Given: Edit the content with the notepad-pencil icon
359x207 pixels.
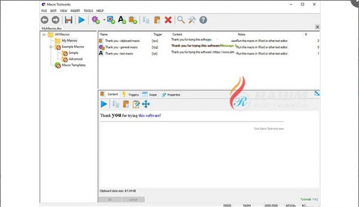Looking at the screenshot, I should (x=136, y=104).
